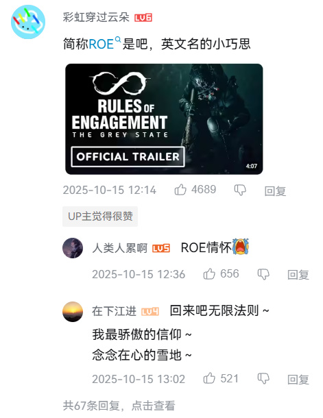Dislike 人类人累啊's ROE情怀 reply
Screen dimensions: 323x418
(x=263, y=274)
